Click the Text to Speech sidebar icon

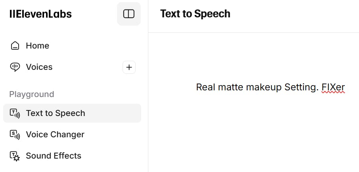pyautogui.click(x=15, y=113)
